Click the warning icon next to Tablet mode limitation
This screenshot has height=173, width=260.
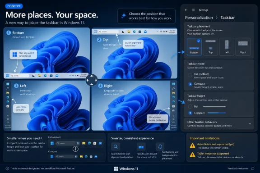point(192,155)
